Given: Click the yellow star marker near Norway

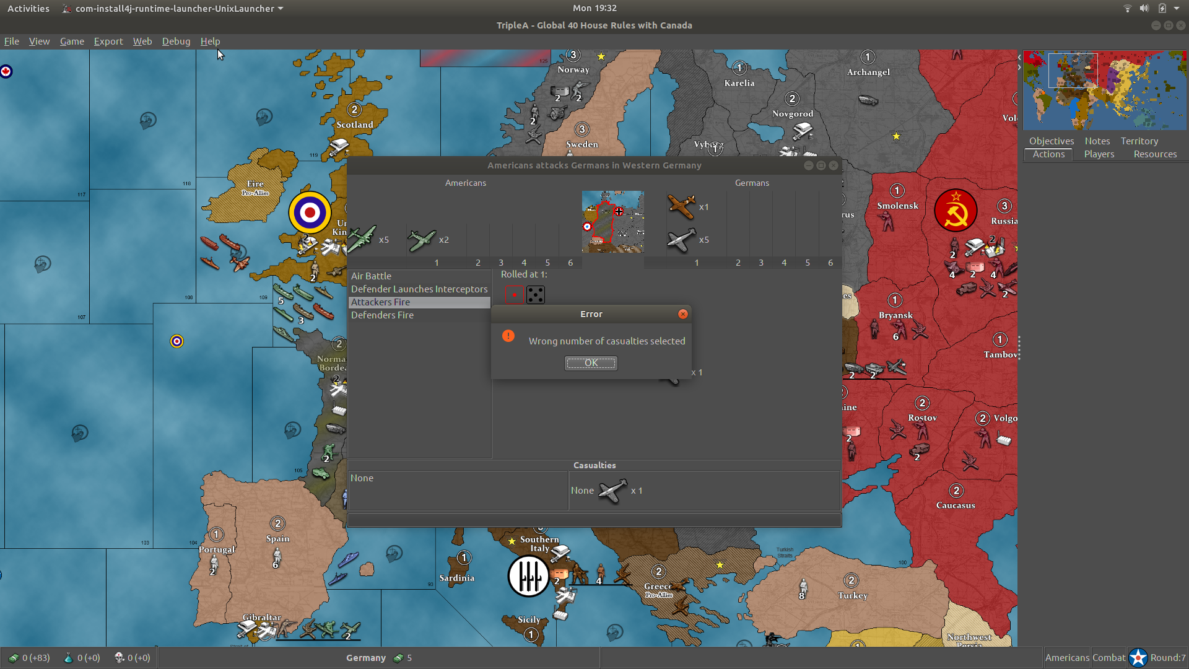Looking at the screenshot, I should (601, 56).
